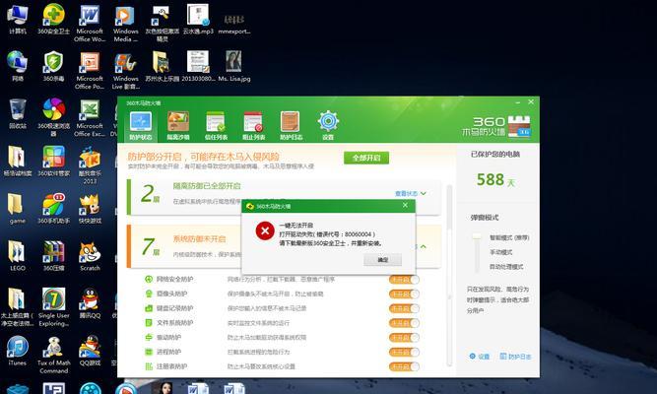Select Microsoft Office Word desktop shortcut

tap(90, 24)
